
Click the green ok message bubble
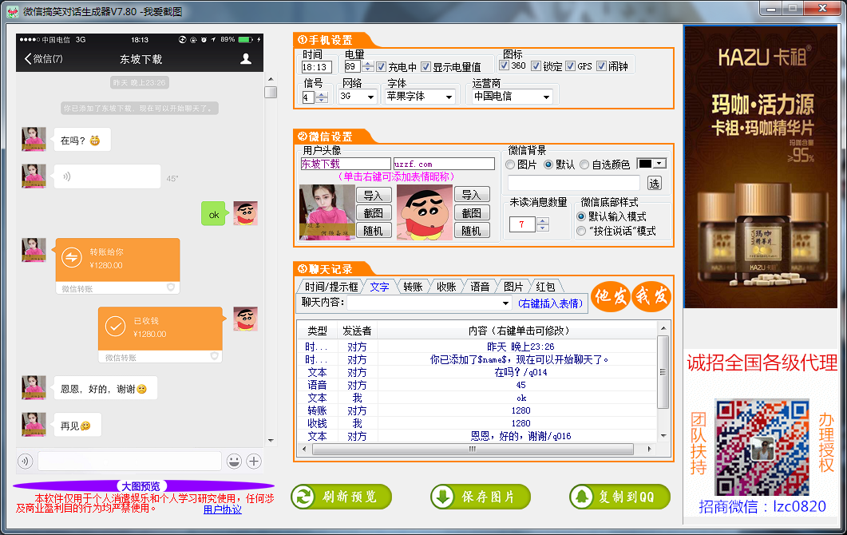[x=213, y=214]
